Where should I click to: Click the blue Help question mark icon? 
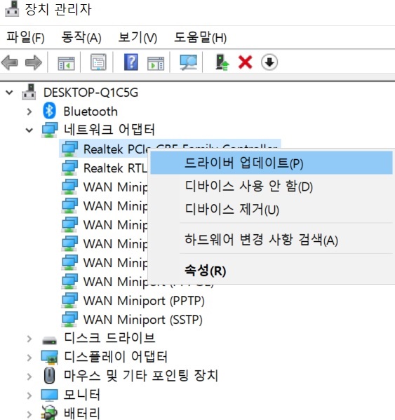[131, 62]
